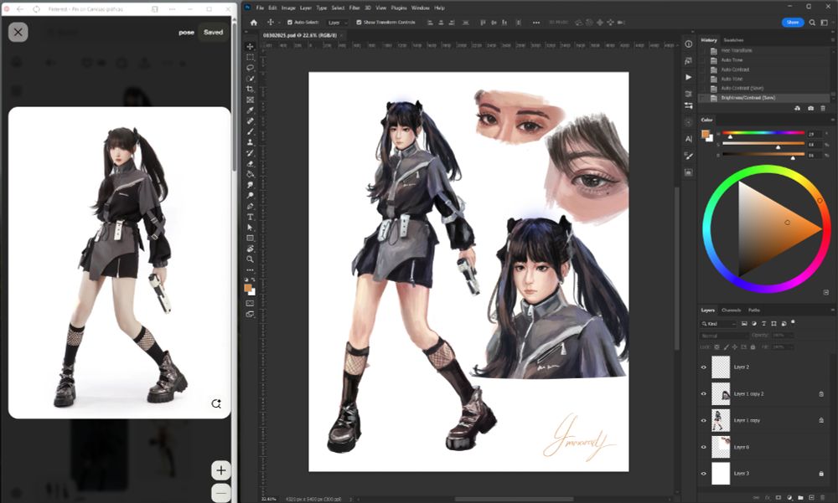The height and width of the screenshot is (503, 838).
Task: Click the hue slider in Color panel
Action: pyautogui.click(x=763, y=133)
